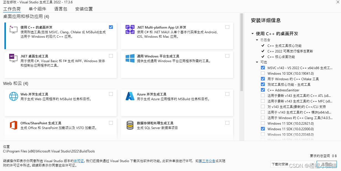Click the 位置 label above the path
Viewport: 341px width, 171px height.
click(6, 146)
